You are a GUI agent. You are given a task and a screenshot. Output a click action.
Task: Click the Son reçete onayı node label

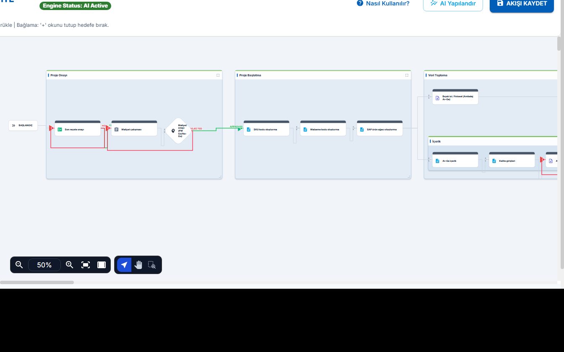[74, 129]
